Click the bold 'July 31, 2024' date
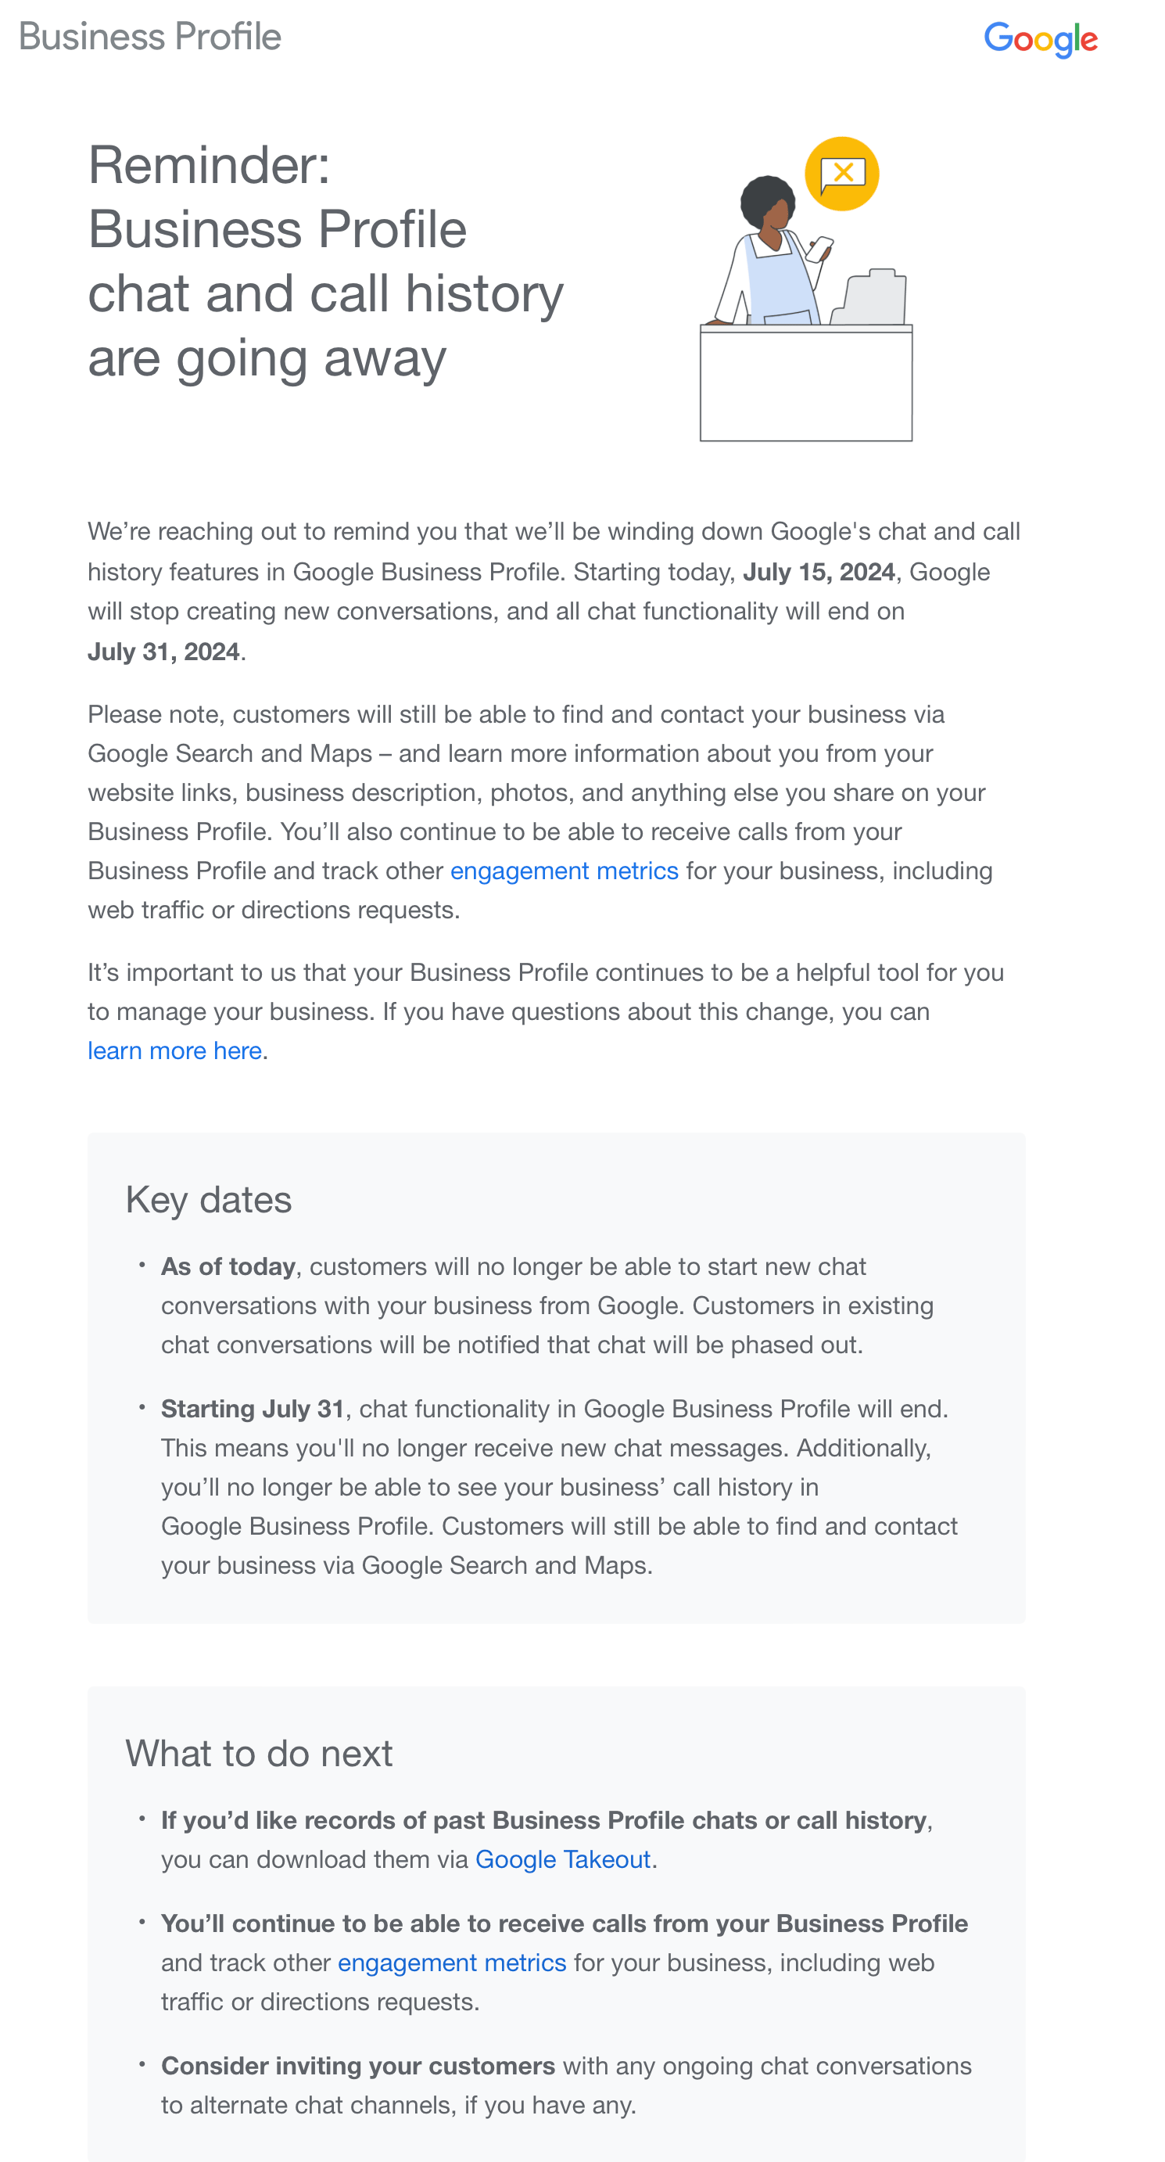Image resolution: width=1165 pixels, height=2162 pixels. pos(163,652)
